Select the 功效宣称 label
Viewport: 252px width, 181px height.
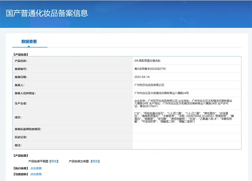[21, 174]
